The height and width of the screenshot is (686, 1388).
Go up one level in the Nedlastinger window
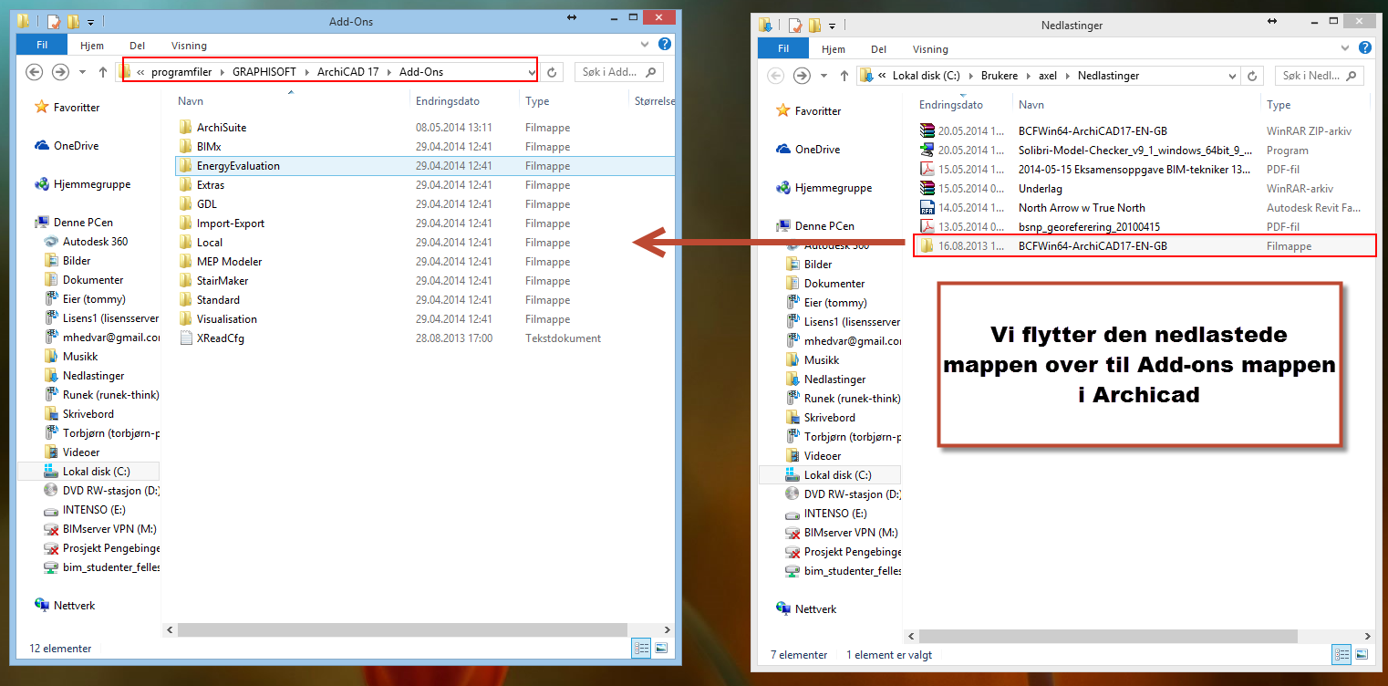pyautogui.click(x=844, y=76)
